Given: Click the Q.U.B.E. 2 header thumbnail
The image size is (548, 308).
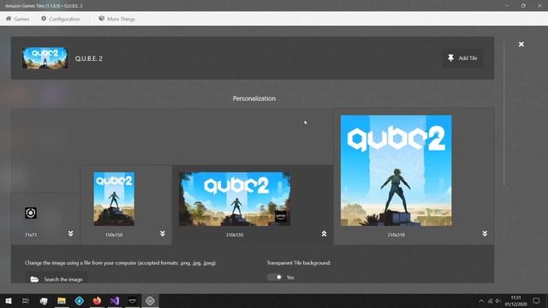Looking at the screenshot, I should 45,58.
